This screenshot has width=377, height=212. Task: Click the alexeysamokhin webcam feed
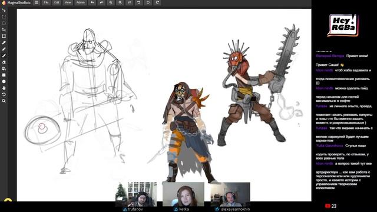point(230,194)
